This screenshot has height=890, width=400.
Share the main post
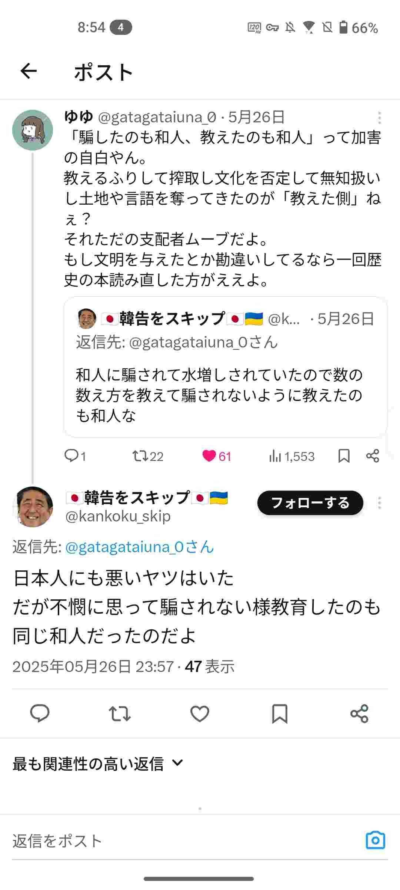click(x=359, y=713)
